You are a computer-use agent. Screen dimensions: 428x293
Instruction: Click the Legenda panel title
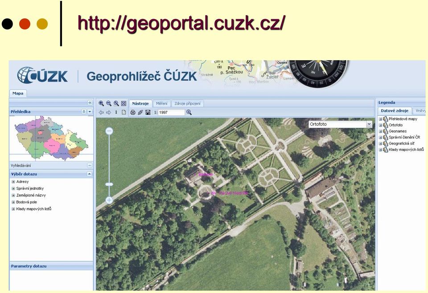(387, 102)
